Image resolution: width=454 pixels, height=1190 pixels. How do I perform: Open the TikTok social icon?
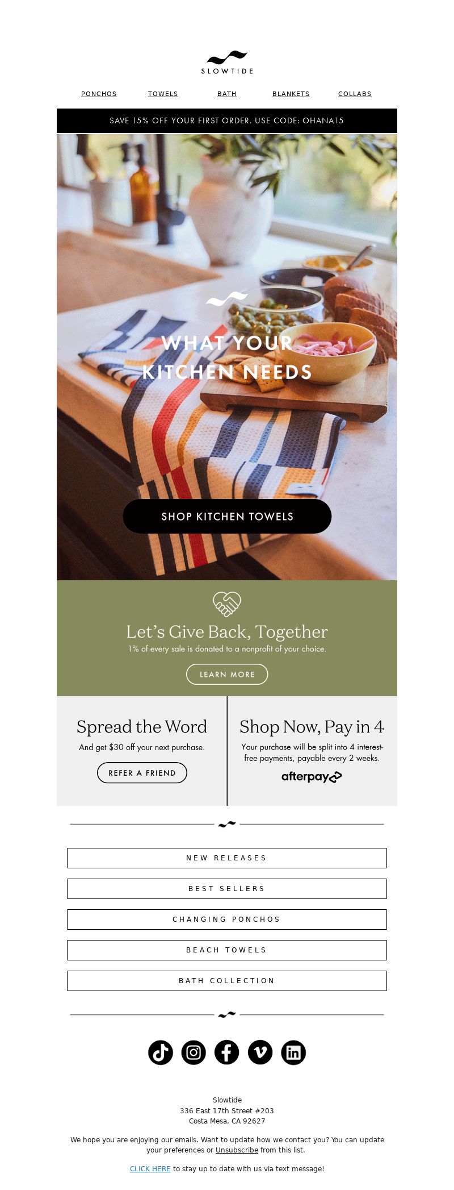pos(161,1052)
